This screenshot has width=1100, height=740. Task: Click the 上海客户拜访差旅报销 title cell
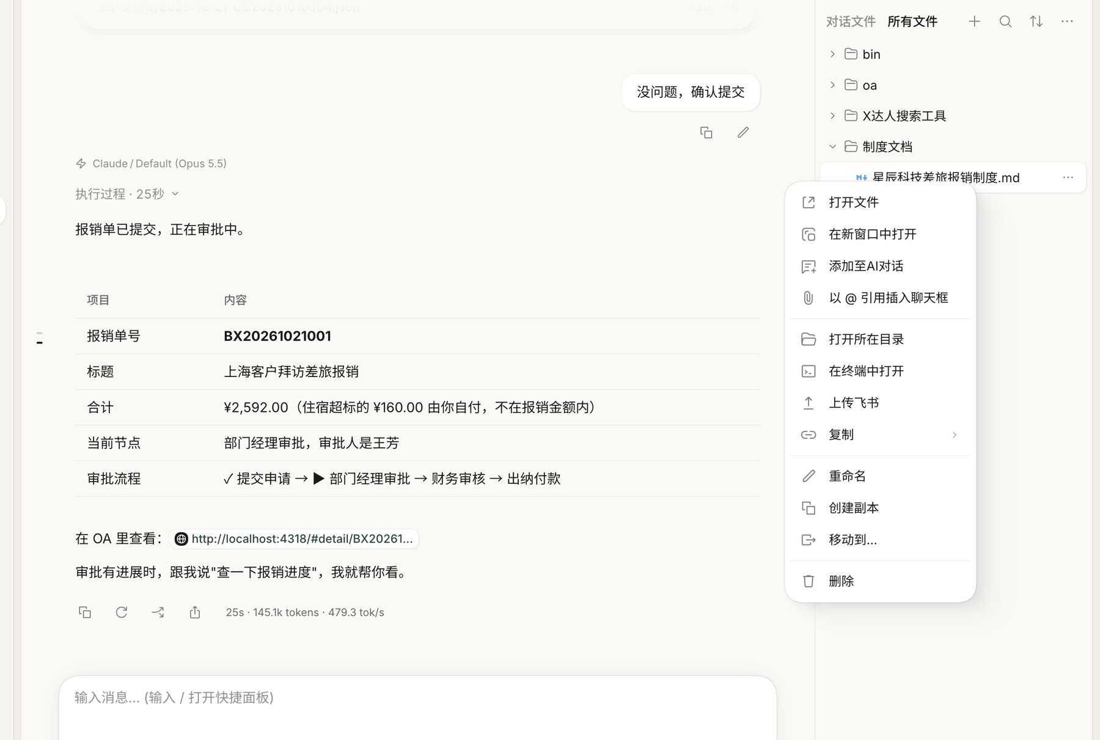coord(291,372)
